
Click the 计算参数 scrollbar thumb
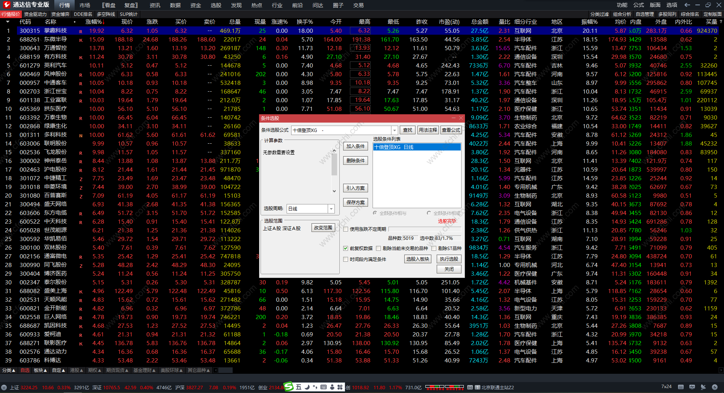334,165
